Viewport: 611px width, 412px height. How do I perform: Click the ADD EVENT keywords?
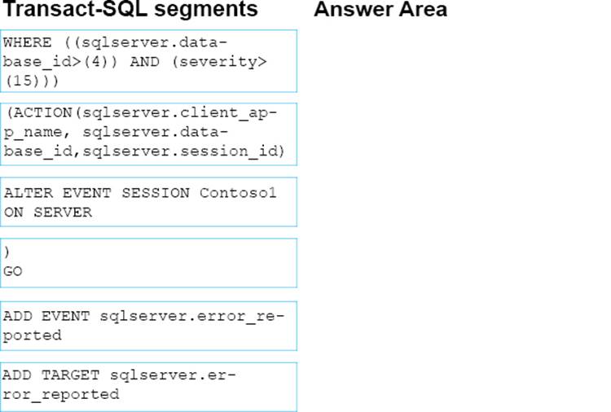click(47, 314)
